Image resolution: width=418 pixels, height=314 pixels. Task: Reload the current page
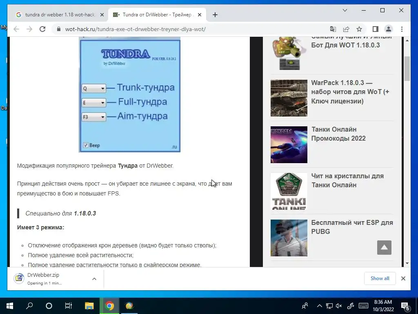pos(42,29)
